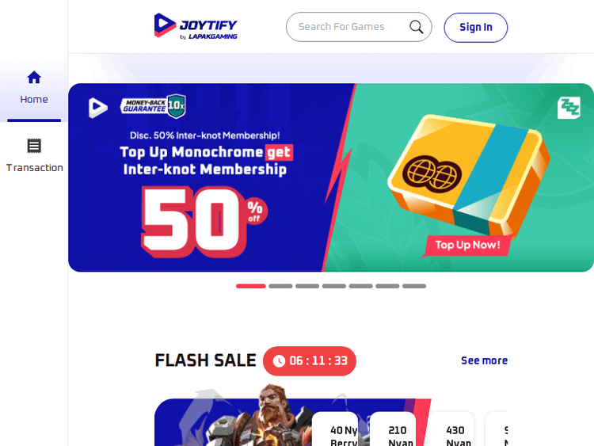Image resolution: width=594 pixels, height=446 pixels.
Task: Open Transaction via the receipt icon
Action: 34,146
